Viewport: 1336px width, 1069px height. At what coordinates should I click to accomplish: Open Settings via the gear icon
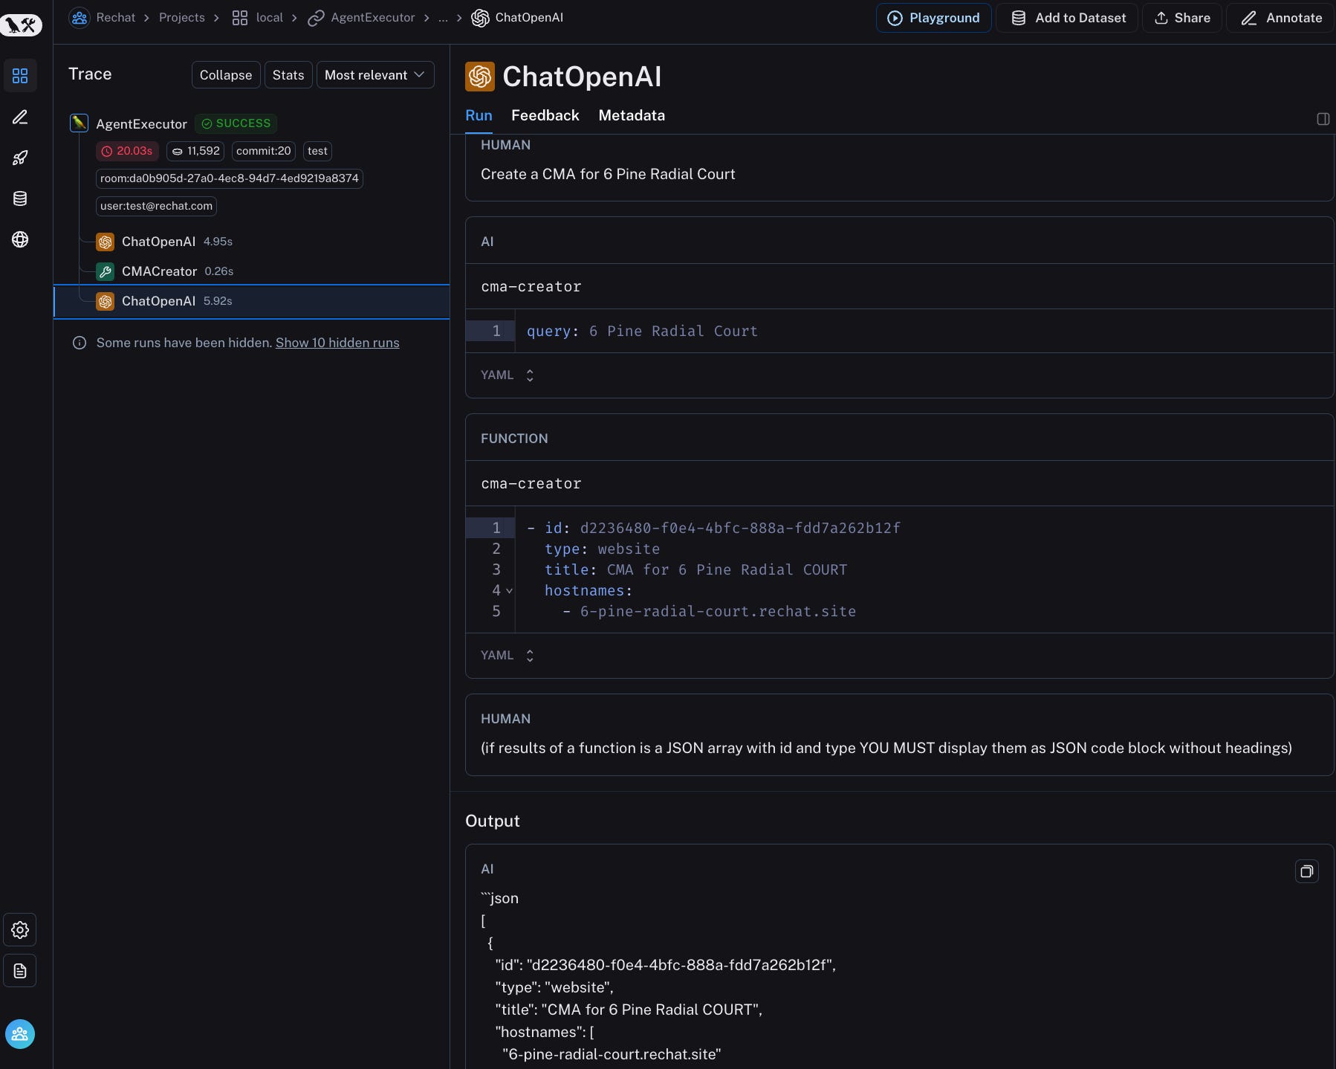(20, 929)
